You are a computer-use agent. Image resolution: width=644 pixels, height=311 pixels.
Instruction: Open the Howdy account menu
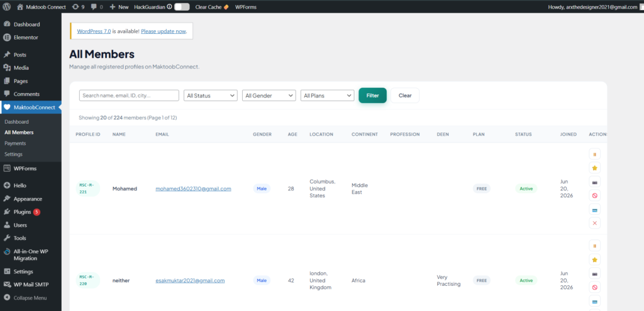pyautogui.click(x=595, y=7)
